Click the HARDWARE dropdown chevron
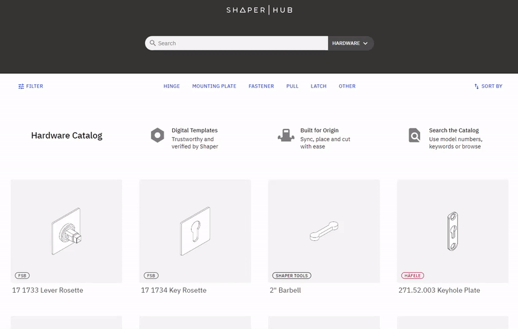 365,43
